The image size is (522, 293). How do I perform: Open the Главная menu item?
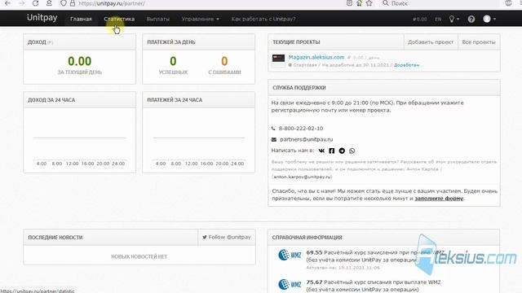pyautogui.click(x=81, y=19)
